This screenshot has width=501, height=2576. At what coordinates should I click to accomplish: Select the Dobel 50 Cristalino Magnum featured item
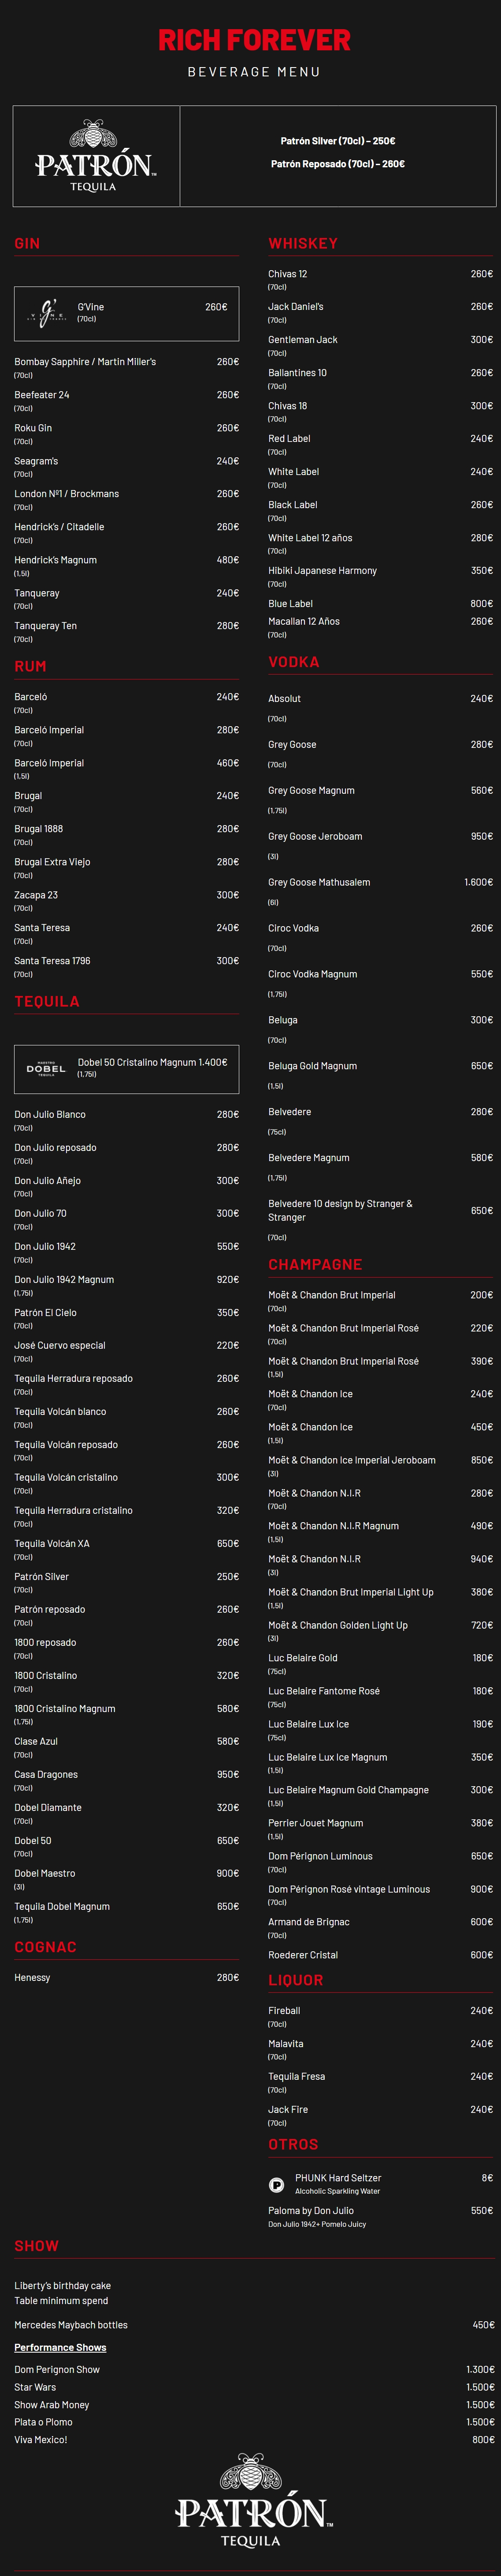[x=152, y=1062]
